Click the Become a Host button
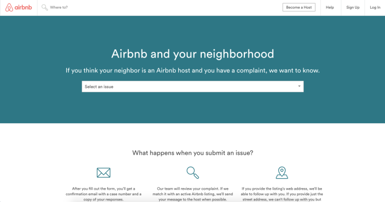The image size is (385, 202). point(299,7)
